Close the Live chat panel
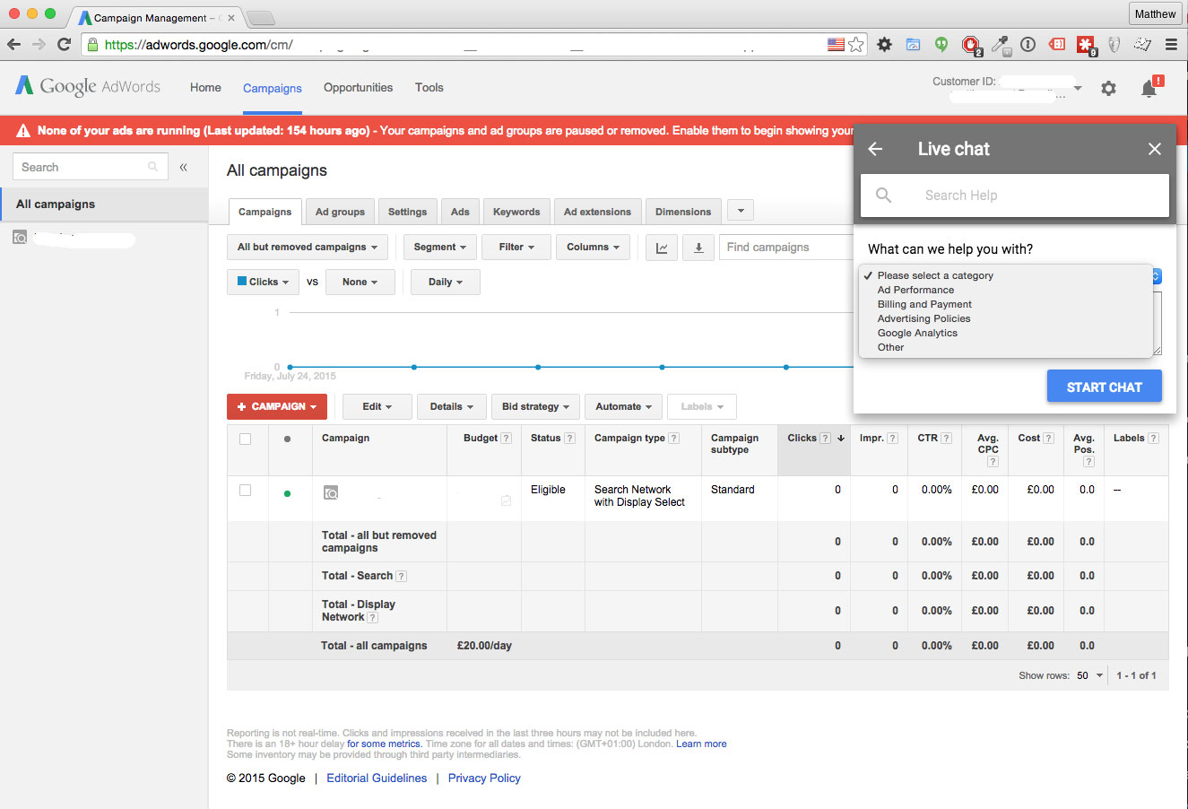Image resolution: width=1188 pixels, height=809 pixels. tap(1155, 149)
